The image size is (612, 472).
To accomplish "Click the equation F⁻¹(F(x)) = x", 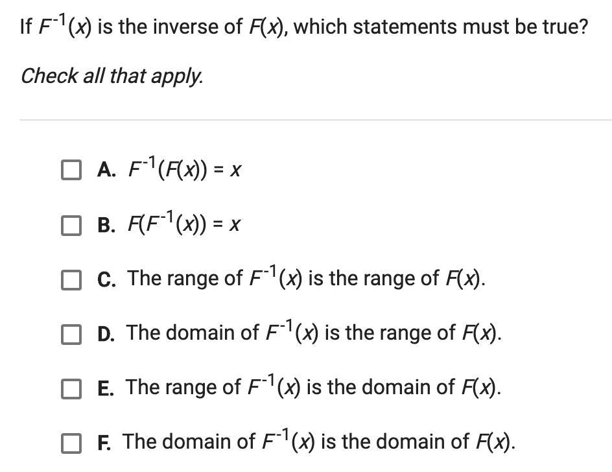I will (x=185, y=169).
